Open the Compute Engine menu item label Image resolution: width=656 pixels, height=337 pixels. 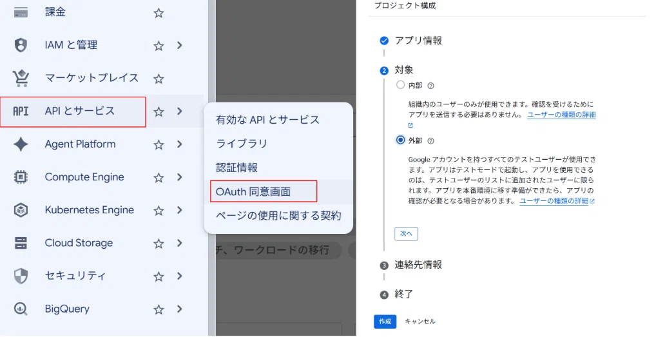84,177
